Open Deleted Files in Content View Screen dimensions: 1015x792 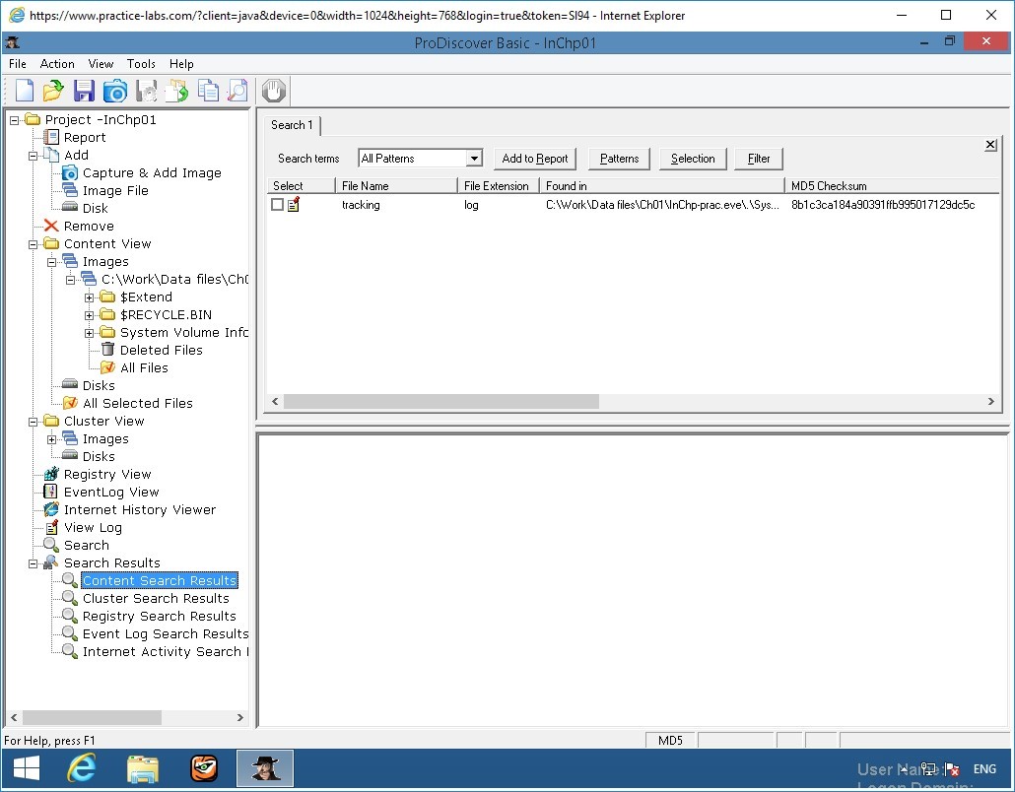(162, 350)
